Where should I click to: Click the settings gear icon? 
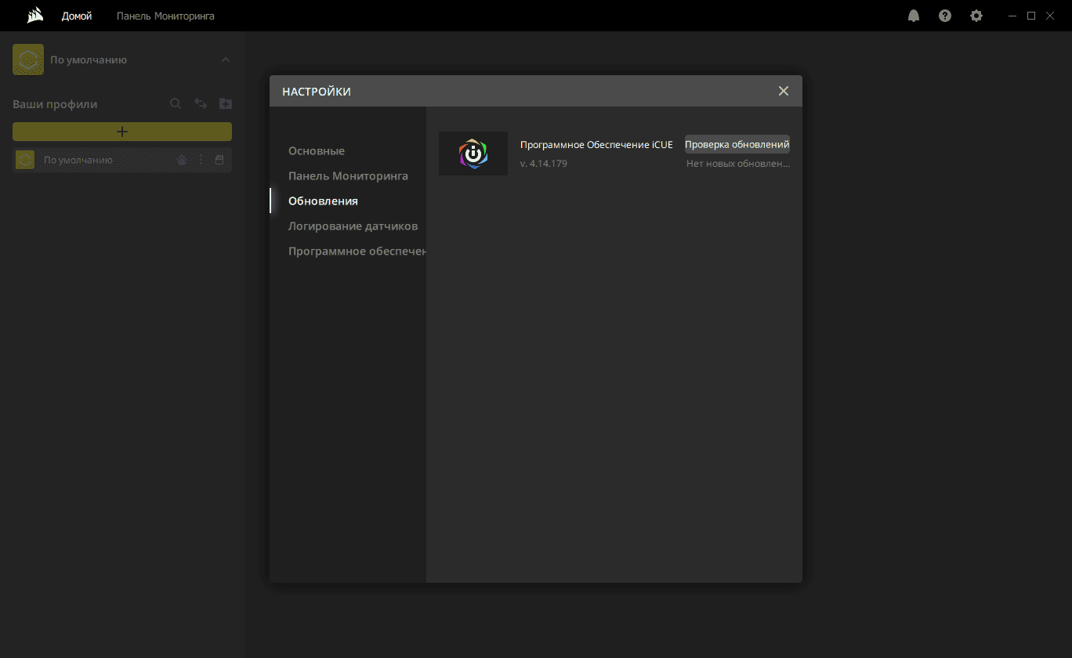(976, 16)
